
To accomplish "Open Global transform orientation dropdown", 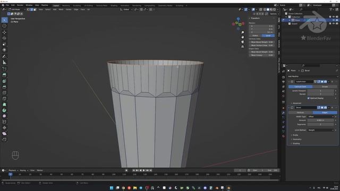I will pyautogui.click(x=126, y=10).
